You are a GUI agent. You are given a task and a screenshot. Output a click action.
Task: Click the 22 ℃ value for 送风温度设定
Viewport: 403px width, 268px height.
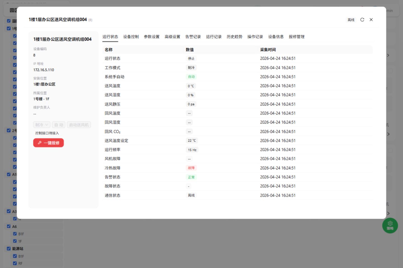(192, 141)
